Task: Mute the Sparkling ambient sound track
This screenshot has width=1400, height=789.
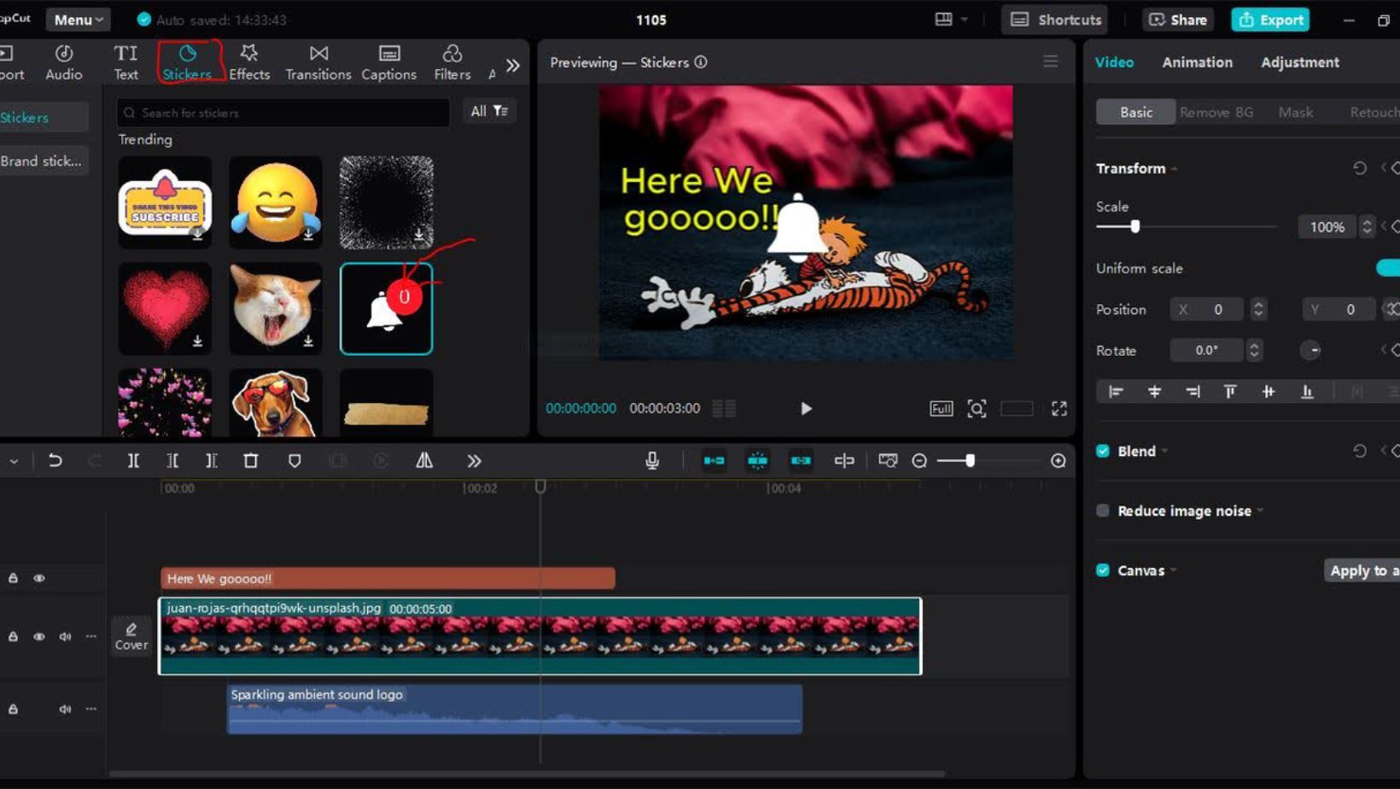Action: [65, 709]
